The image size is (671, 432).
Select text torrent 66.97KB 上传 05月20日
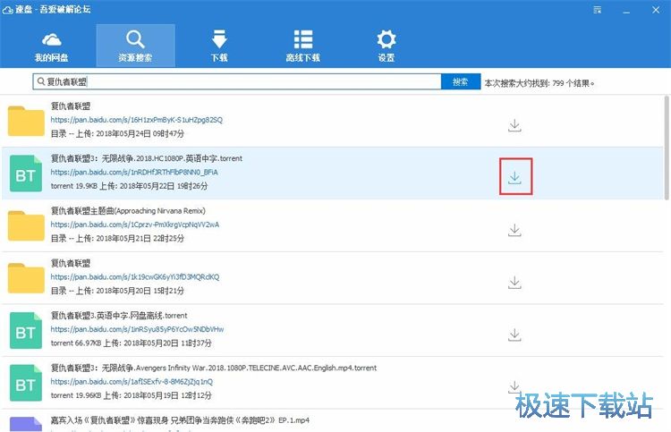pos(131,343)
